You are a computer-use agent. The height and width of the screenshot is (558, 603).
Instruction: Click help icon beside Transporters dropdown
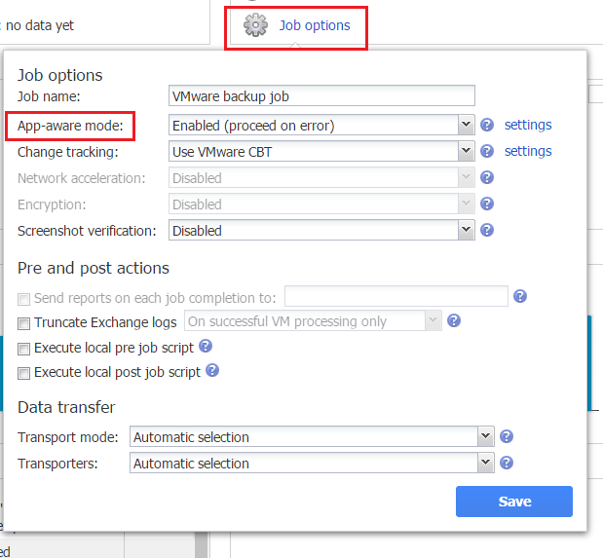(x=506, y=464)
